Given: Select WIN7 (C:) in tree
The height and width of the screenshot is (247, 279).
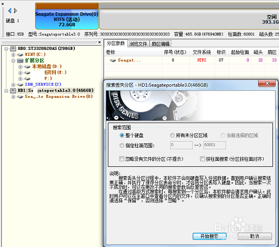Looking at the screenshot, I should (35, 55).
